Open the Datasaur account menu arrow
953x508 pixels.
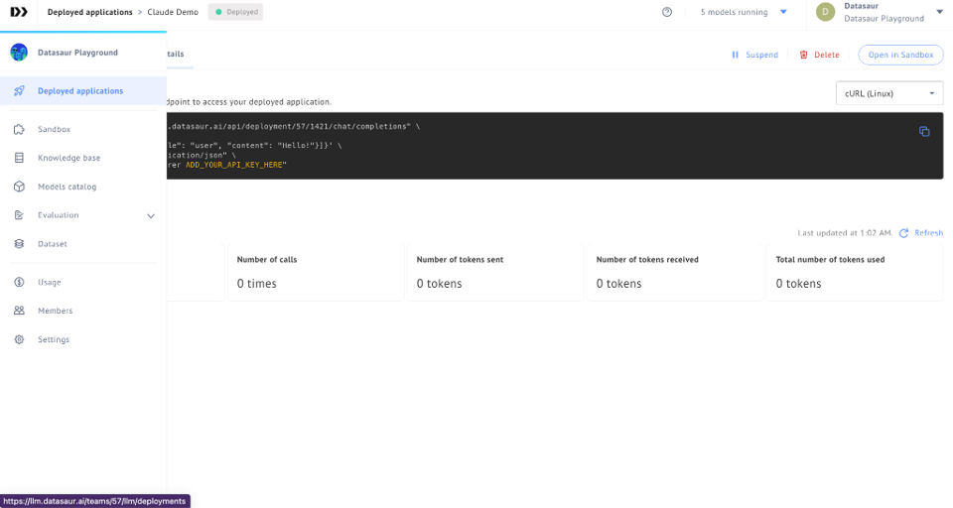point(940,12)
